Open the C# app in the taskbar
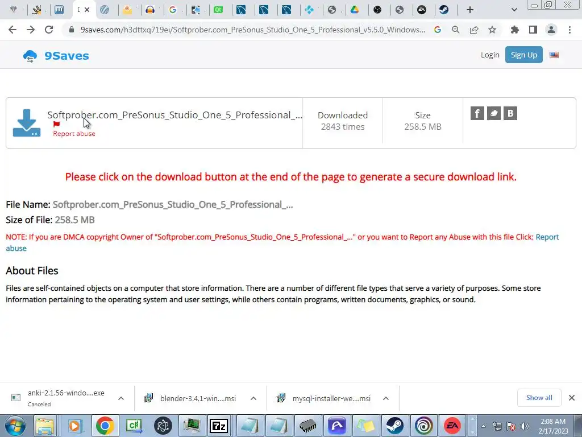The height and width of the screenshot is (437, 582). coord(134,426)
